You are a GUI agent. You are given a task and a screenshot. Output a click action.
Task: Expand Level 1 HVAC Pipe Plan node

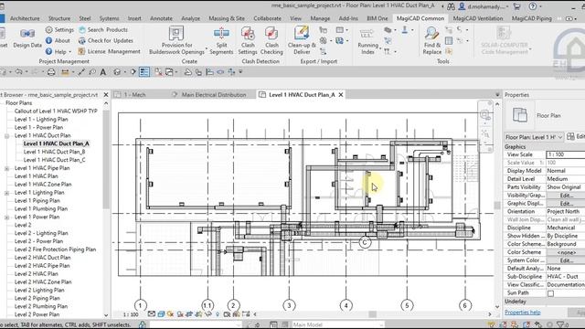point(6,168)
